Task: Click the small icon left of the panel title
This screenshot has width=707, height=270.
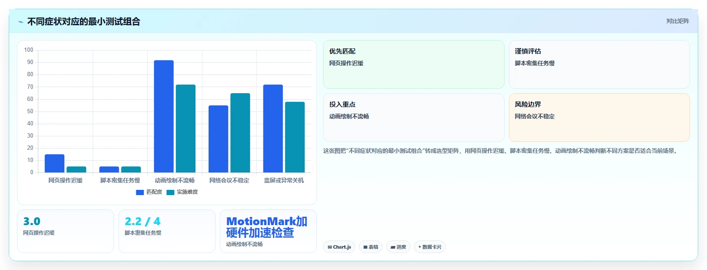Action: (x=20, y=22)
